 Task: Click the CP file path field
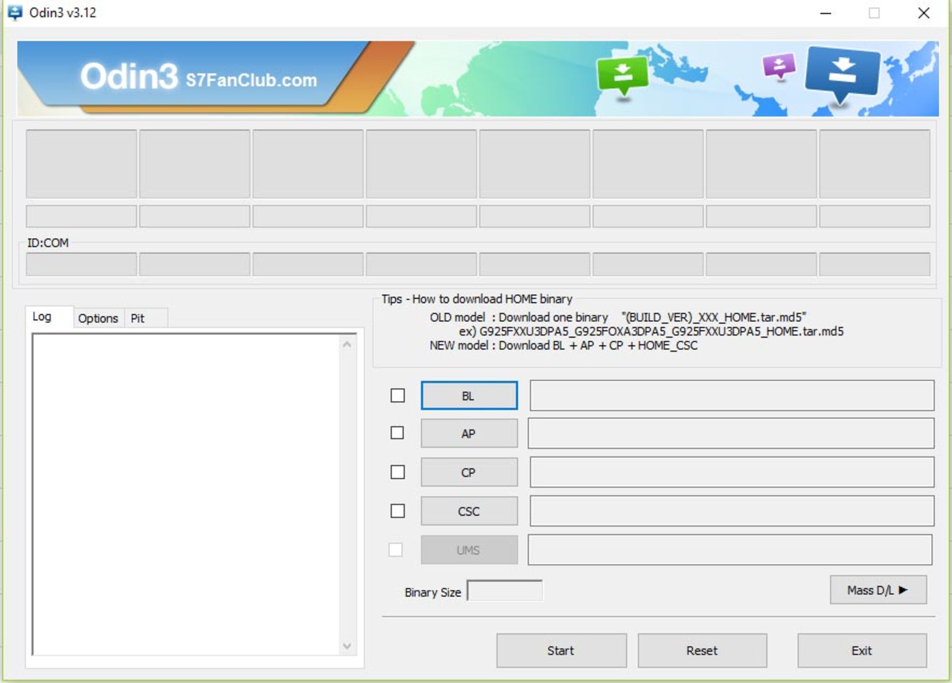click(x=732, y=472)
